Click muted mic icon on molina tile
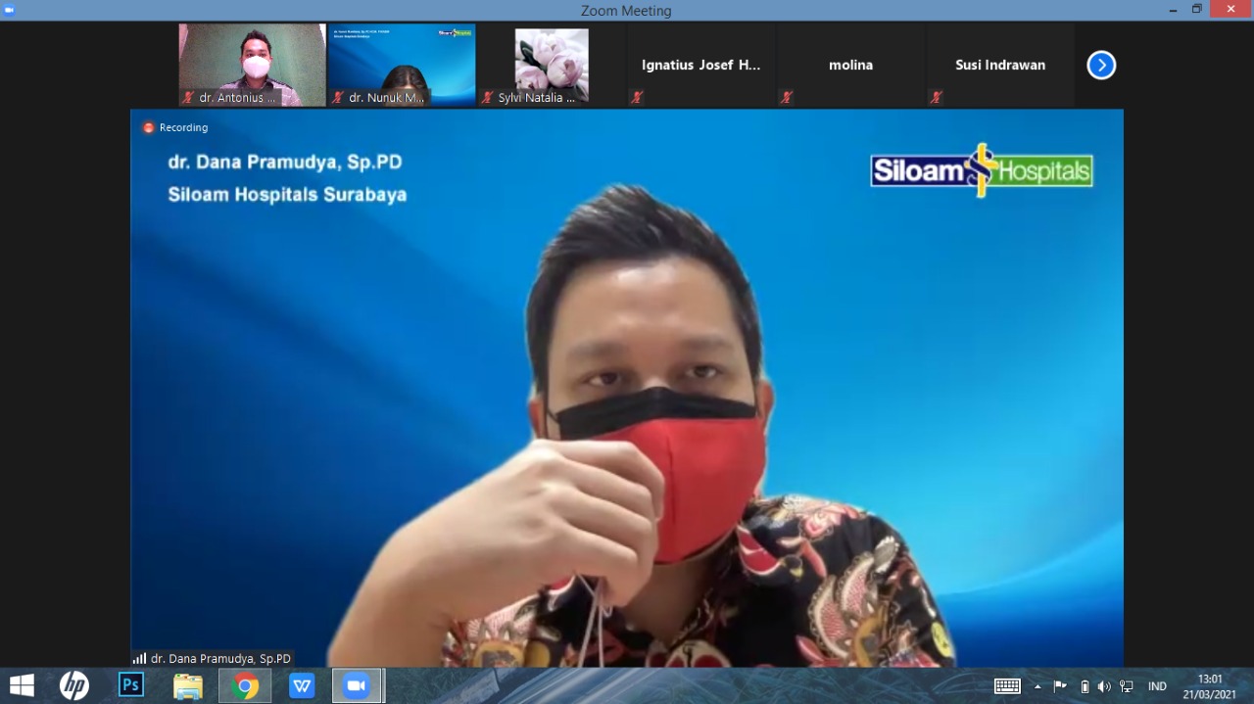The image size is (1254, 704). (786, 98)
